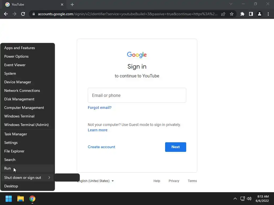The height and width of the screenshot is (205, 274).
Task: Click the address bar URL
Action: [128, 14]
